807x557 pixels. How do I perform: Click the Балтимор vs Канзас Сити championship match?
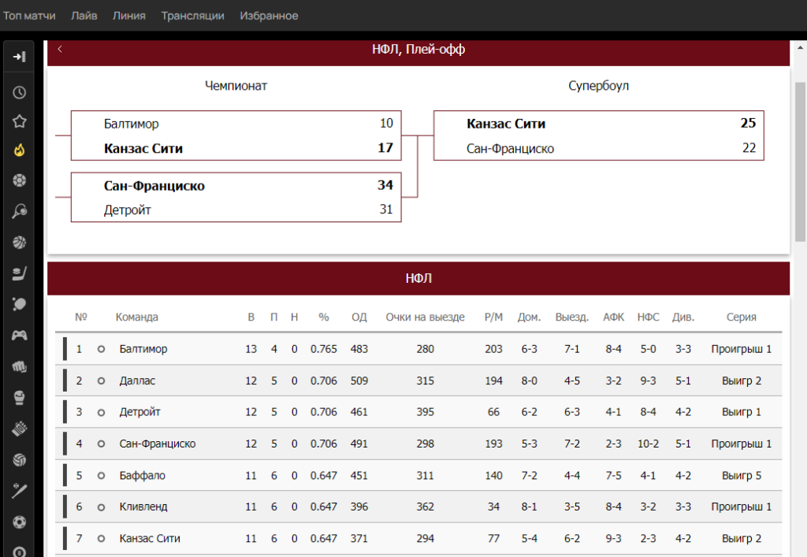[x=236, y=136]
